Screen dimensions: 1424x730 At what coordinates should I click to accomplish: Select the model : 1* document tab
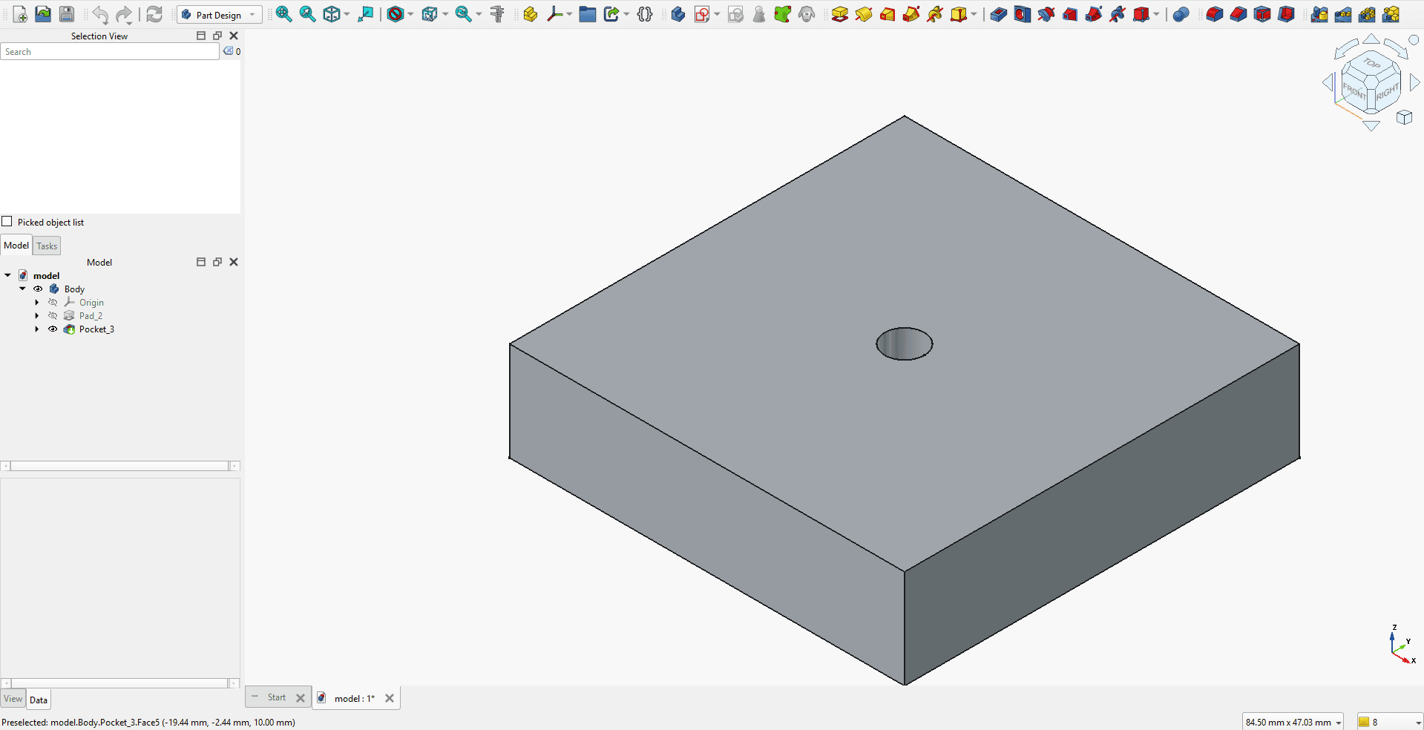(355, 698)
